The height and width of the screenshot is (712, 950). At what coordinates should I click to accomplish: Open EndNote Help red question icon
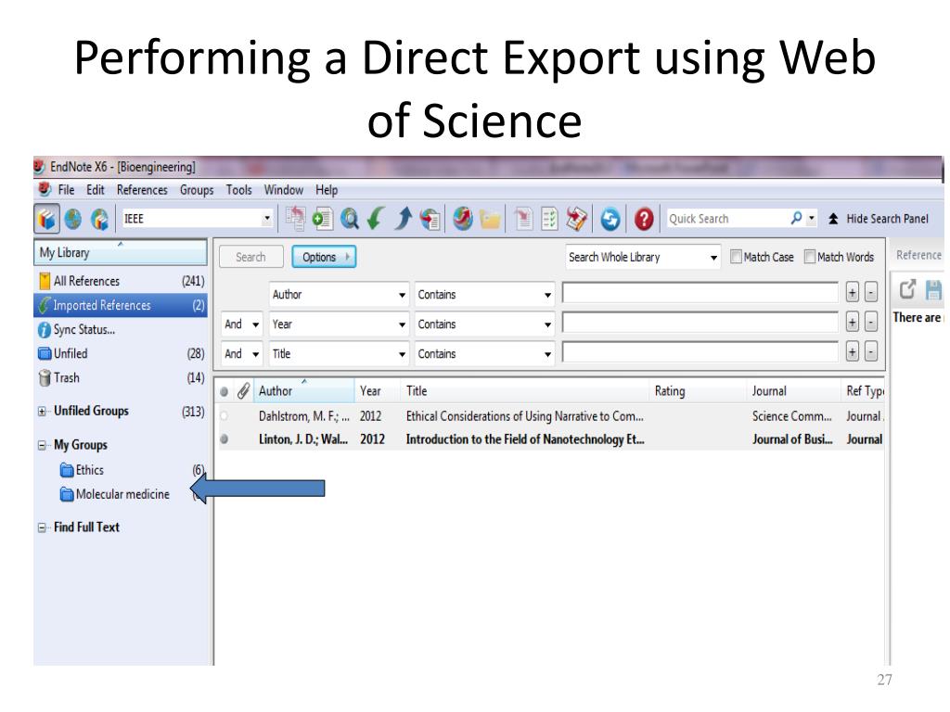[x=644, y=219]
